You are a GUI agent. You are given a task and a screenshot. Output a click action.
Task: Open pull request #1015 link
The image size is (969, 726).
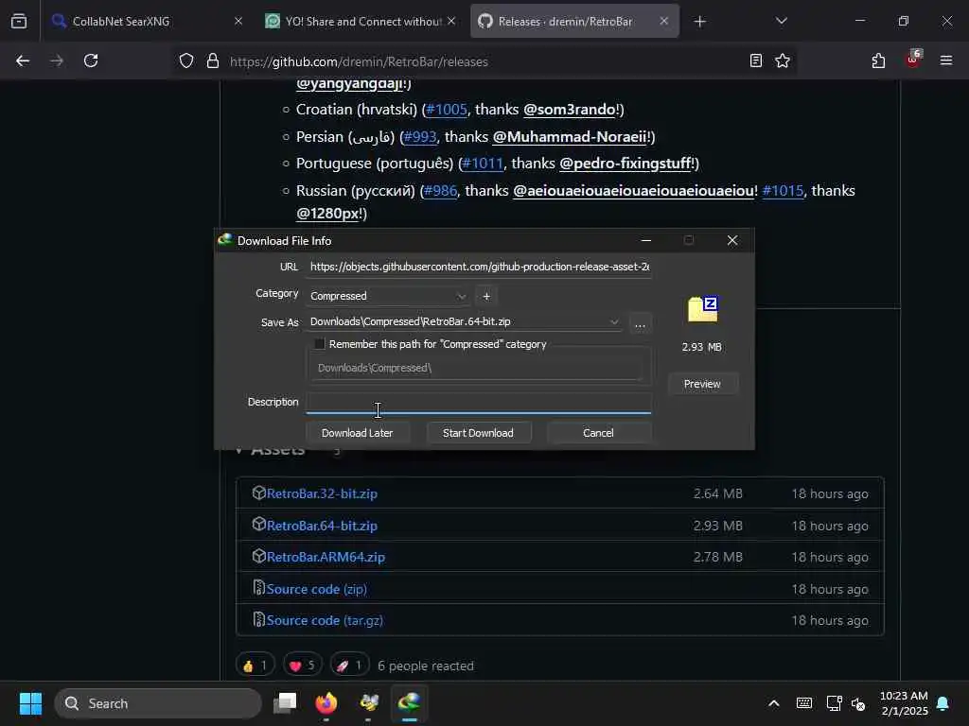coord(783,190)
